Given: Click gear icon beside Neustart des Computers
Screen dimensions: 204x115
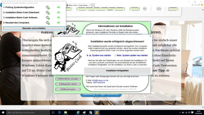Looking at the screenshot, I should [x=48, y=23].
